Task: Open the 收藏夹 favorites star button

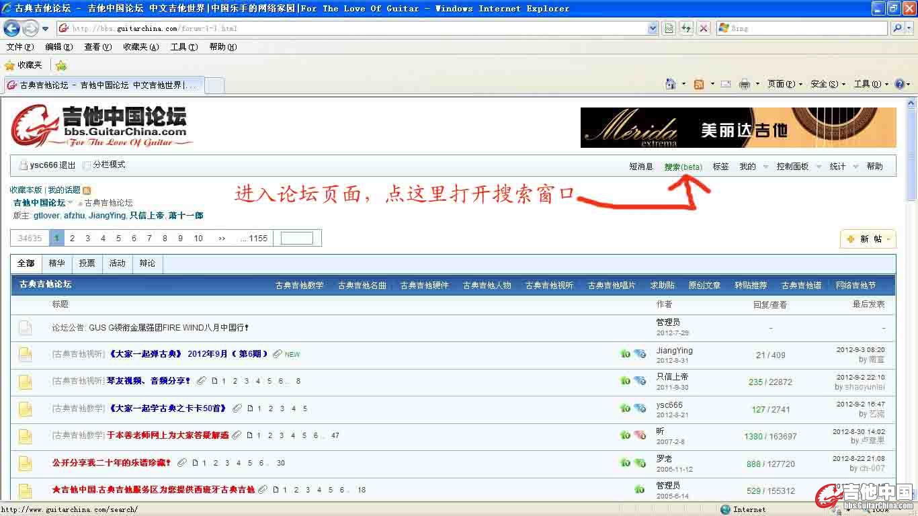Action: [24, 65]
